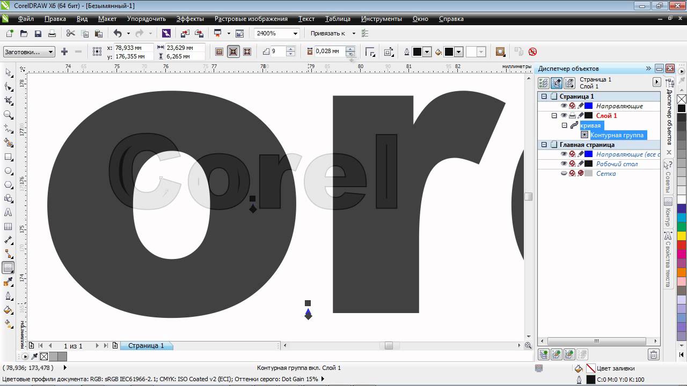Open the Макет menu

coord(107,19)
